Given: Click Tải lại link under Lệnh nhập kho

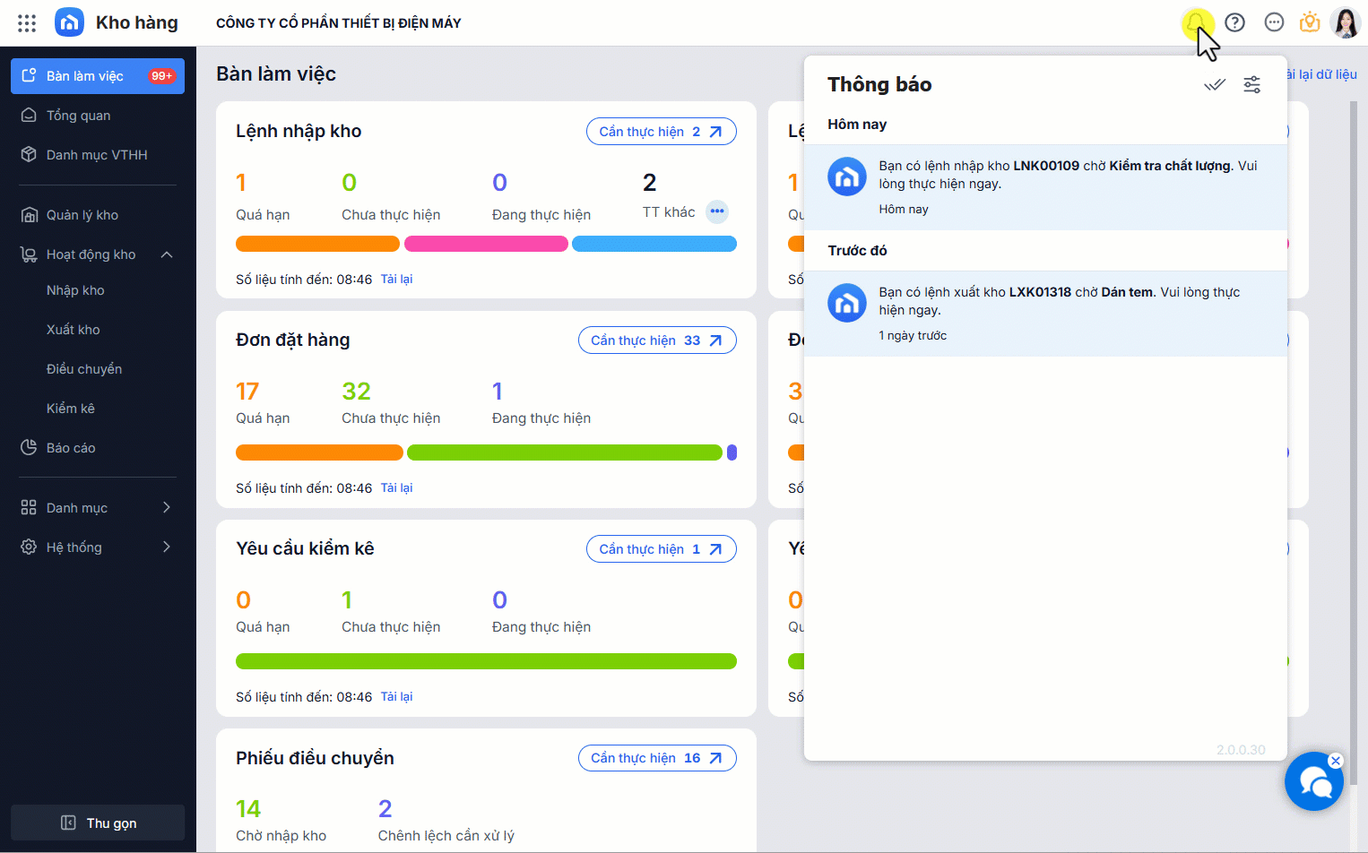Looking at the screenshot, I should pos(396,280).
